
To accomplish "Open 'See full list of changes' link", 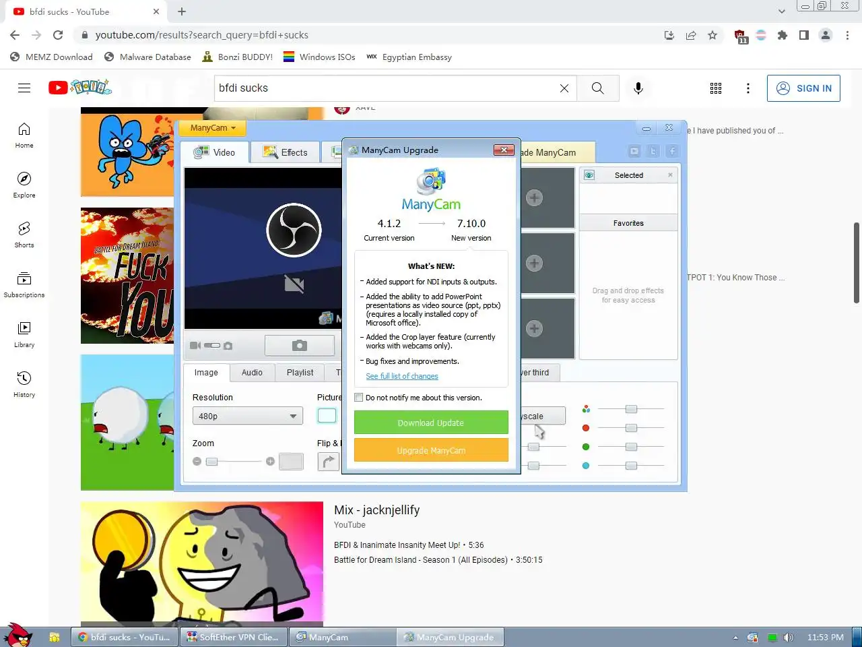I will pyautogui.click(x=402, y=376).
